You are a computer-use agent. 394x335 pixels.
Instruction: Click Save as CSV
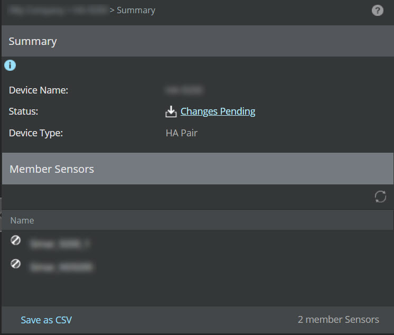click(46, 320)
